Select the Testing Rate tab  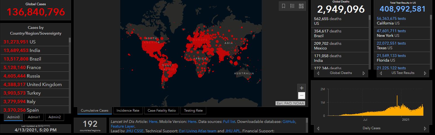coord(193,111)
